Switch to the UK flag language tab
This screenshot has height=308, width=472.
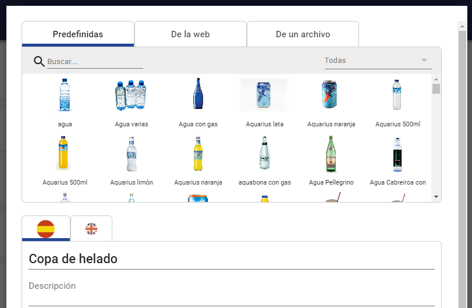(x=91, y=228)
